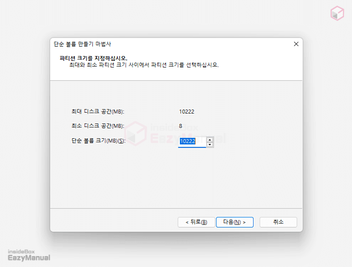This screenshot has width=352, height=267.
Task: Click the 최대 디스크 공간(MB) label
Action: [x=98, y=112]
